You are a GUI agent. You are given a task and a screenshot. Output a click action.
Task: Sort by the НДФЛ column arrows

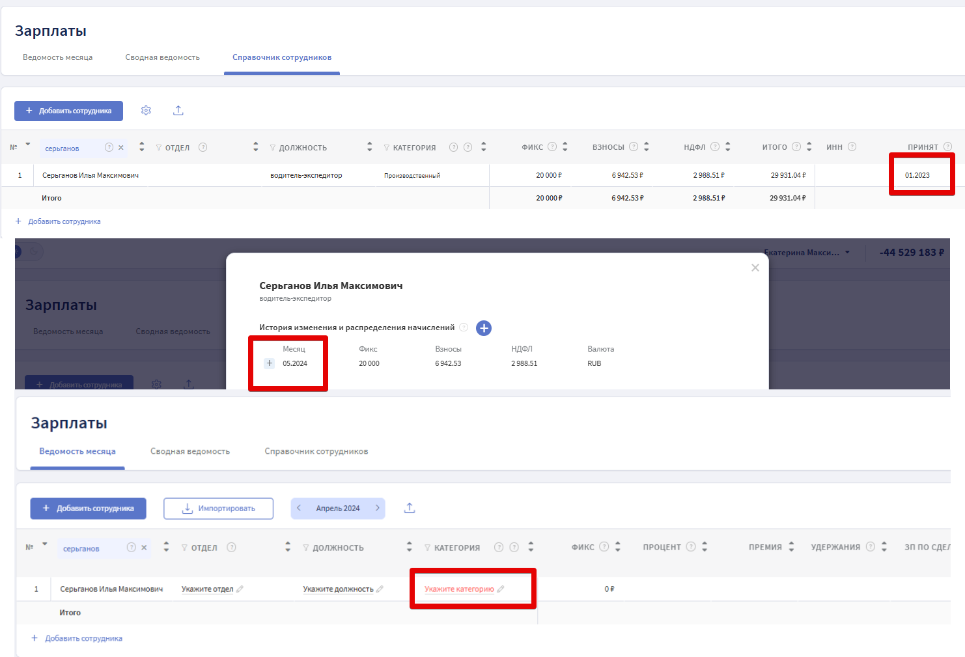(x=728, y=147)
